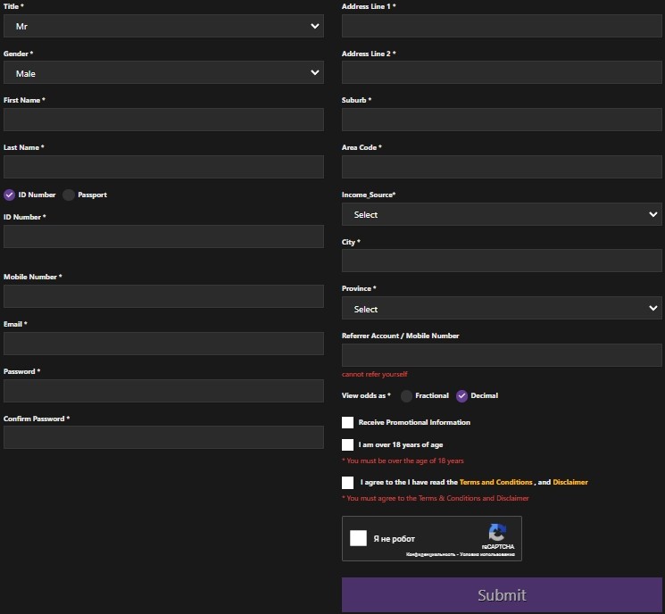The image size is (665, 614).
Task: Focus the Referrer Account / Mobile Number field
Action: [x=502, y=355]
